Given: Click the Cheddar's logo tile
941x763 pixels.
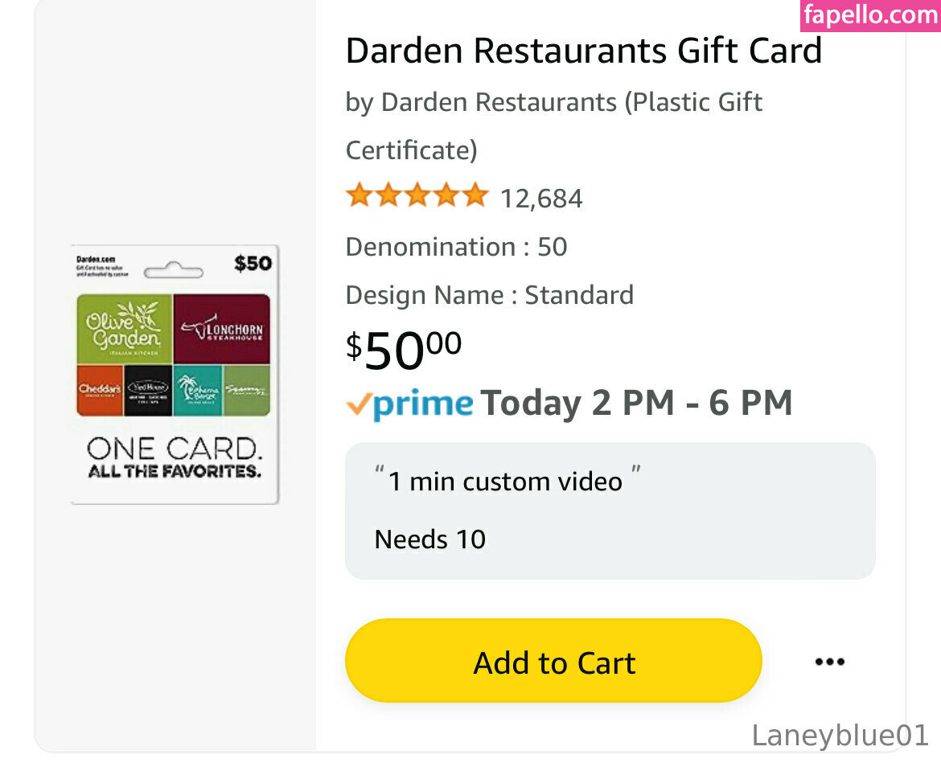Looking at the screenshot, I should [x=100, y=390].
